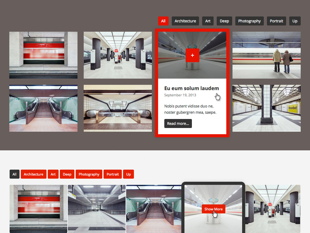The image size is (310, 233).
Task: Pick the dark gray Up filter
Action: [x=294, y=21]
